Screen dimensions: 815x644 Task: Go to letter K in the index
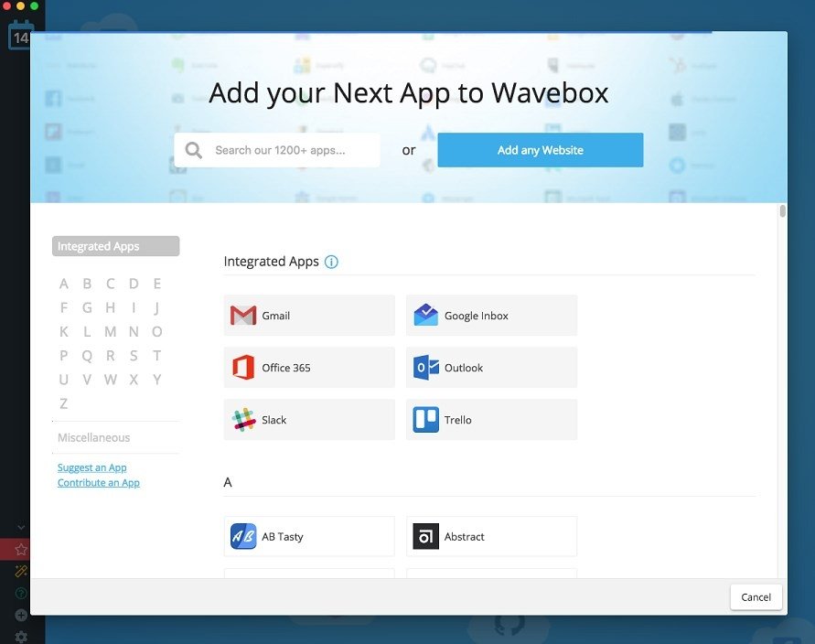click(64, 332)
